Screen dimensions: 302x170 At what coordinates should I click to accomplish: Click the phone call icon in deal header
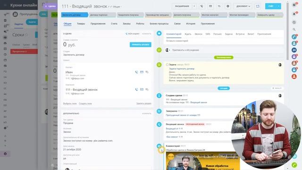(201, 6)
